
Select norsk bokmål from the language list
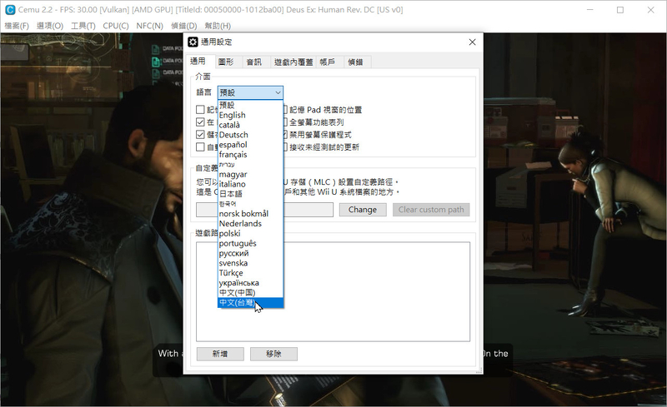(250, 213)
